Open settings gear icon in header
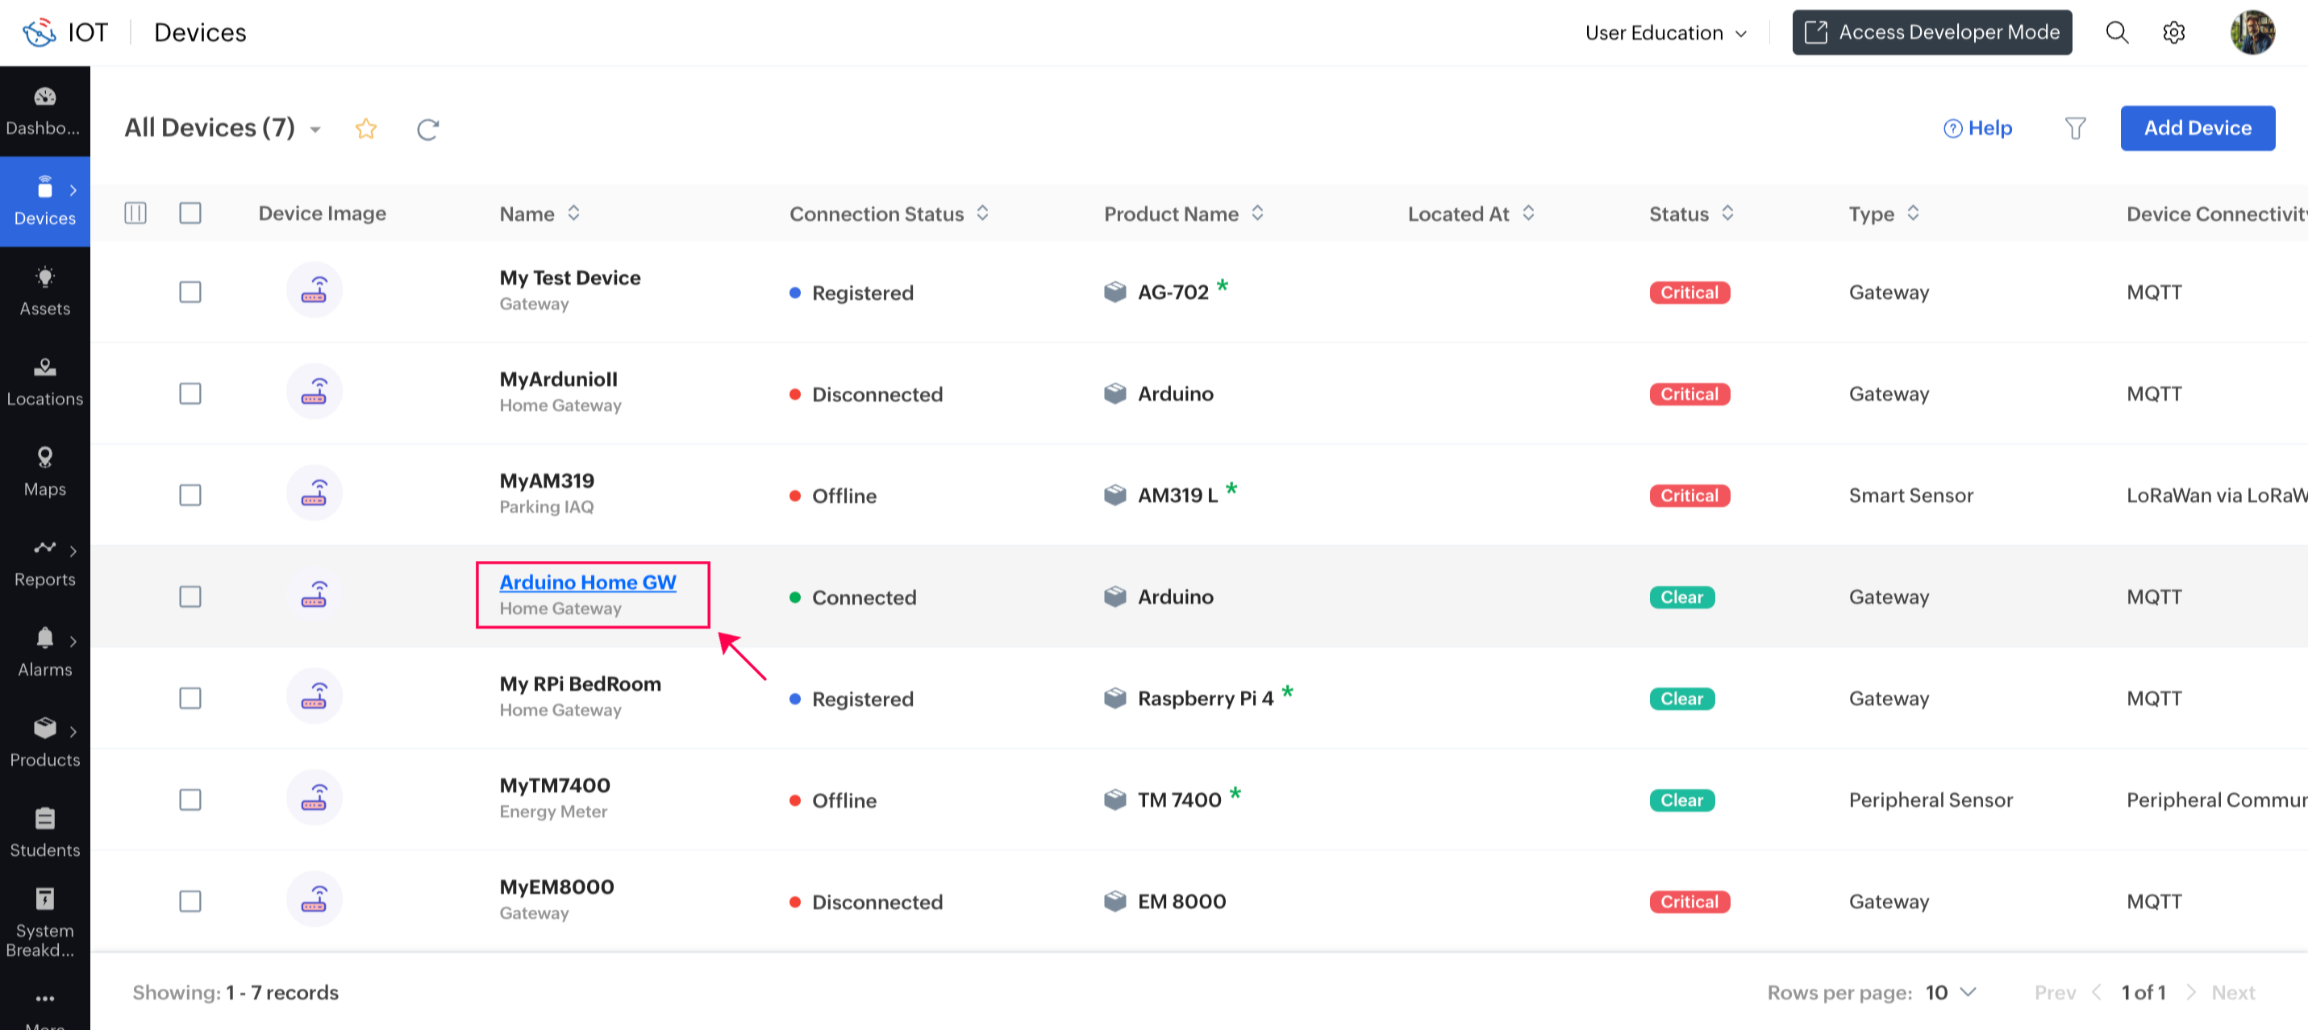The height and width of the screenshot is (1030, 2308). 2173,33
